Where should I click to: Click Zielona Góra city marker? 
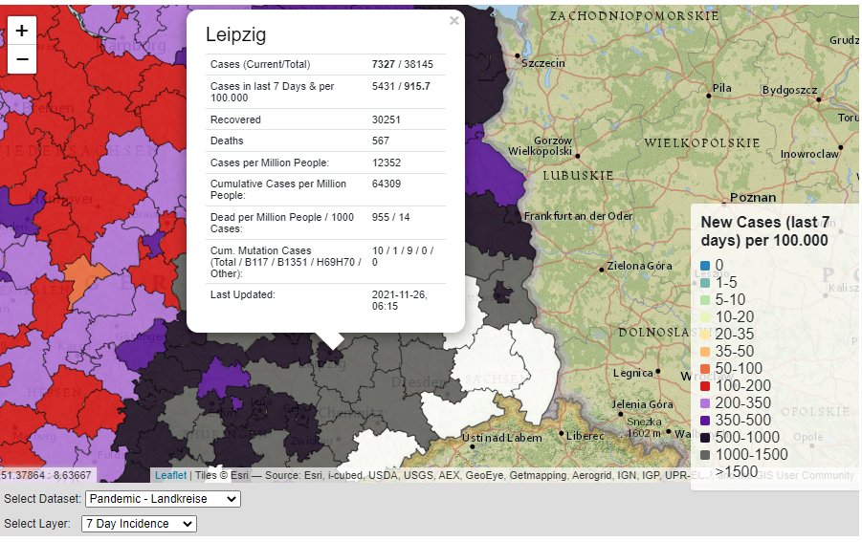(x=602, y=270)
